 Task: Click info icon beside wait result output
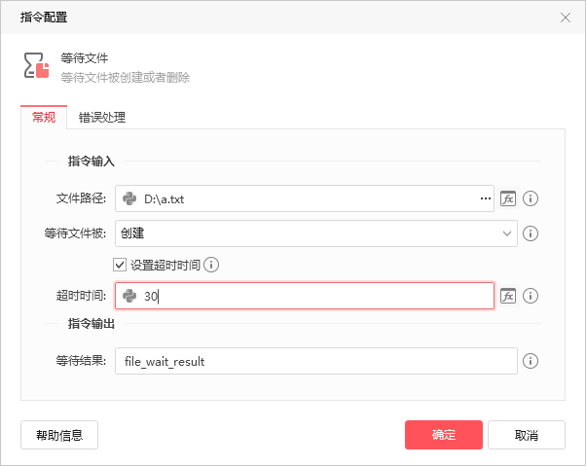[x=531, y=361]
